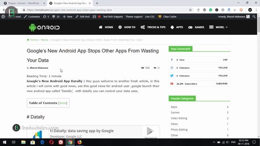Open the clock and date in taskbar
The image size is (260, 146).
[x=244, y=142]
